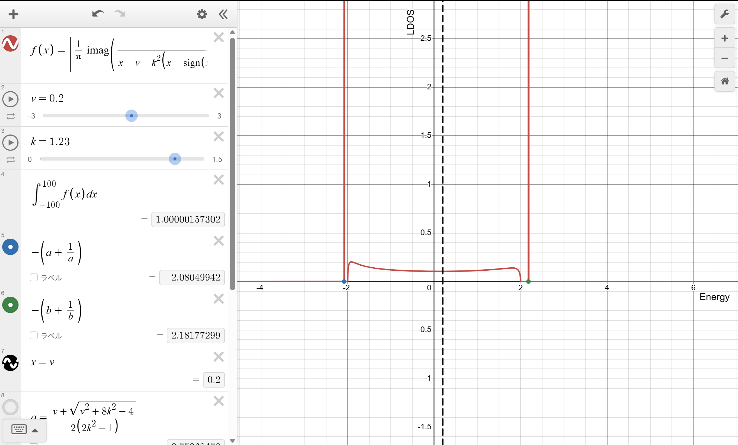
Task: Enable label checkbox for expression 6
Action: [34, 335]
